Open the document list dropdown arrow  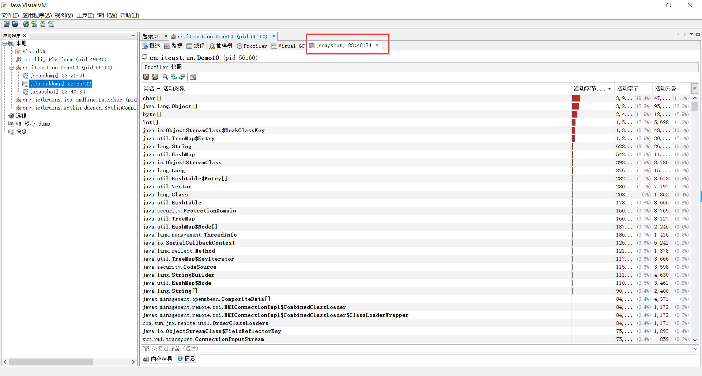[x=691, y=34]
